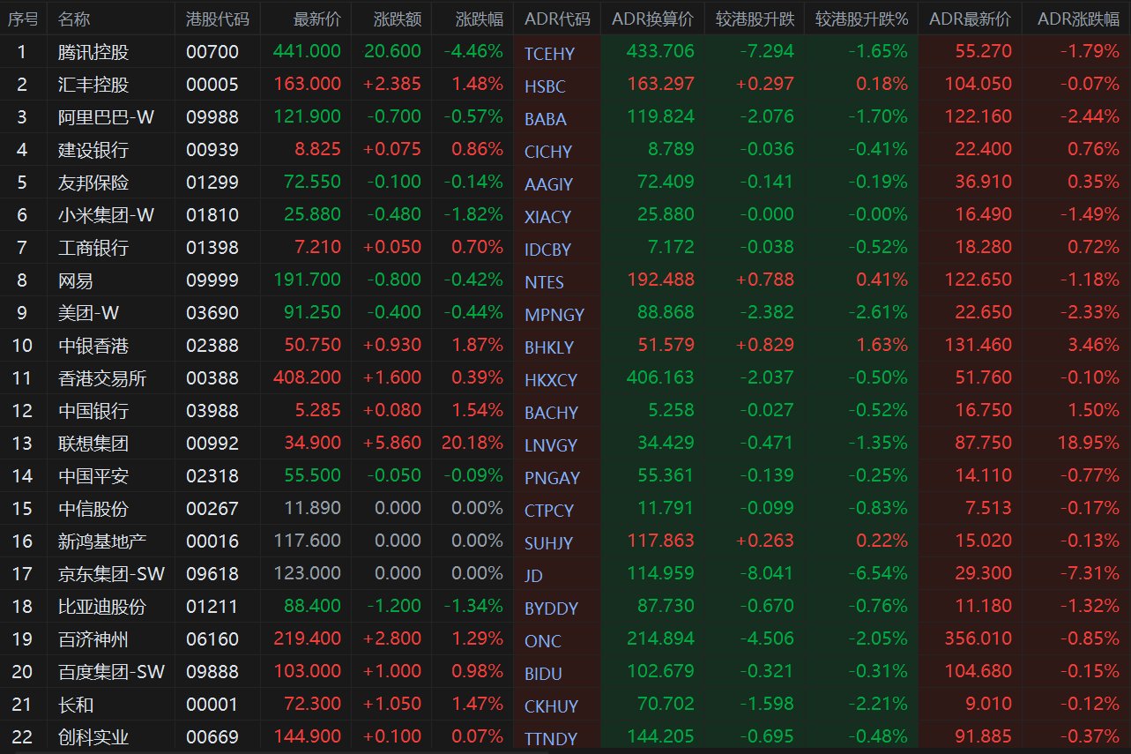This screenshot has height=754, width=1131.
Task: Select the 百济神州 stock name
Action: tap(93, 639)
